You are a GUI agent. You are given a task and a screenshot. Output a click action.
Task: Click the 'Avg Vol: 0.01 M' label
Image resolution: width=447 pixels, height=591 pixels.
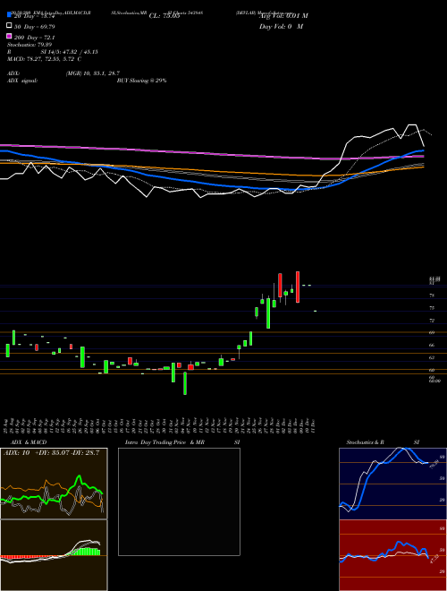coord(283,16)
